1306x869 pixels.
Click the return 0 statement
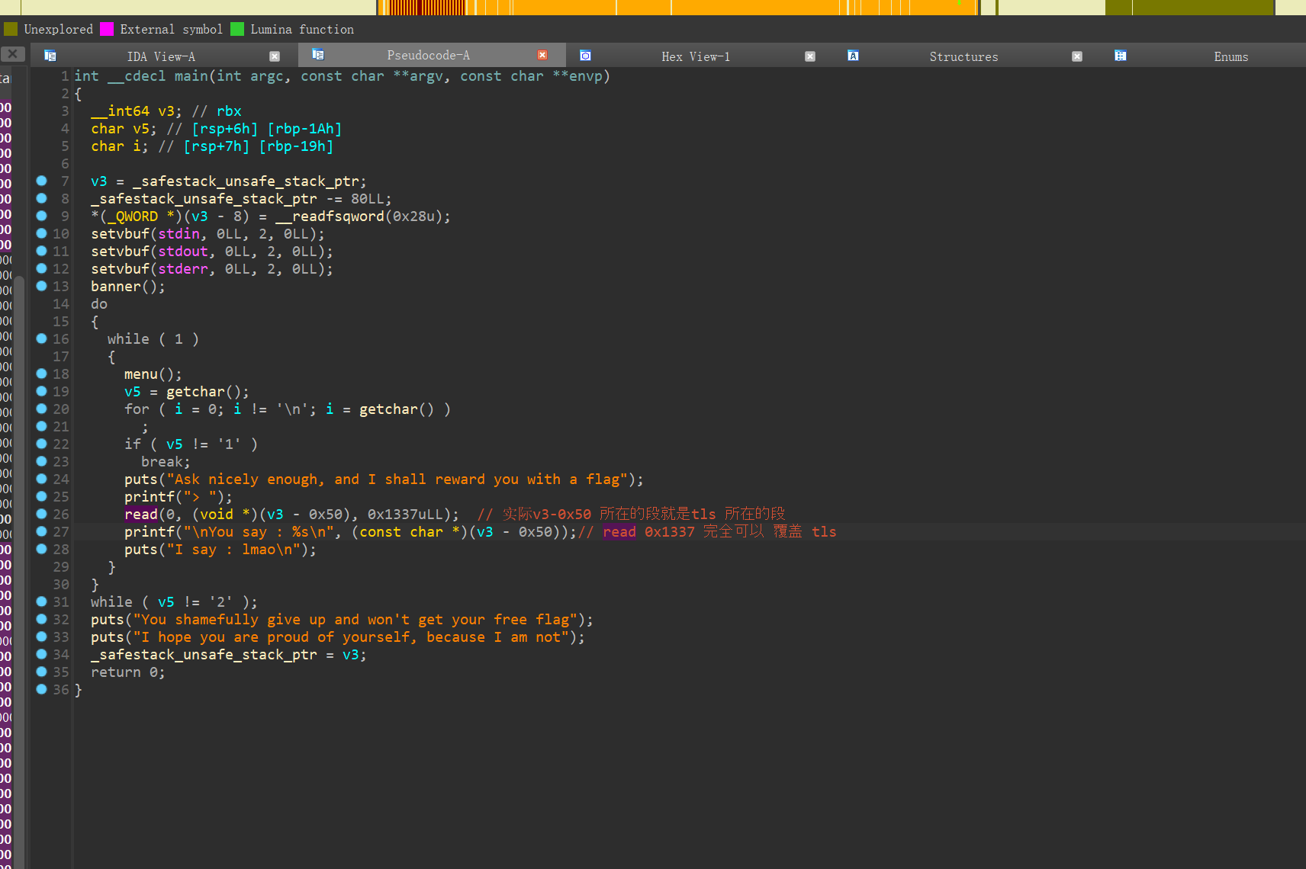click(127, 672)
